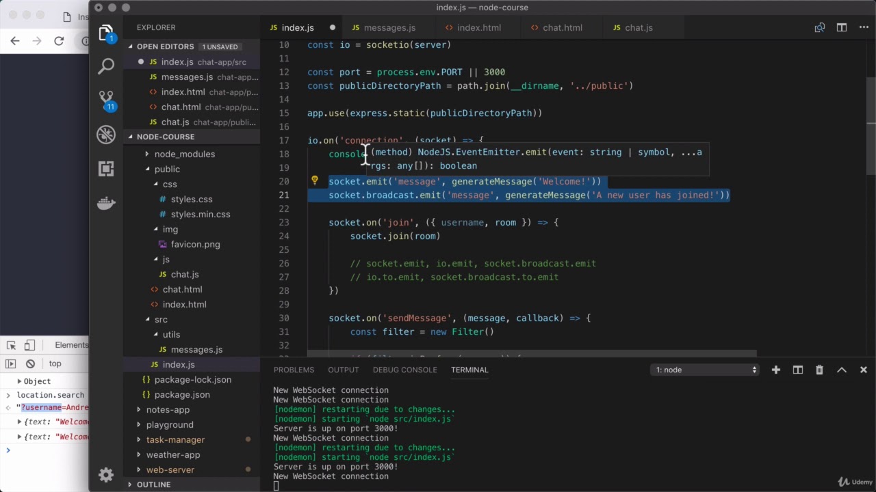Open the Source Control view

106,100
